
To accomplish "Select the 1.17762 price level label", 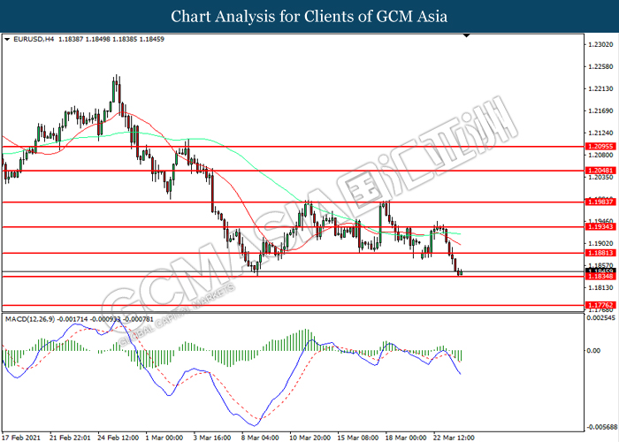I will [600, 305].
